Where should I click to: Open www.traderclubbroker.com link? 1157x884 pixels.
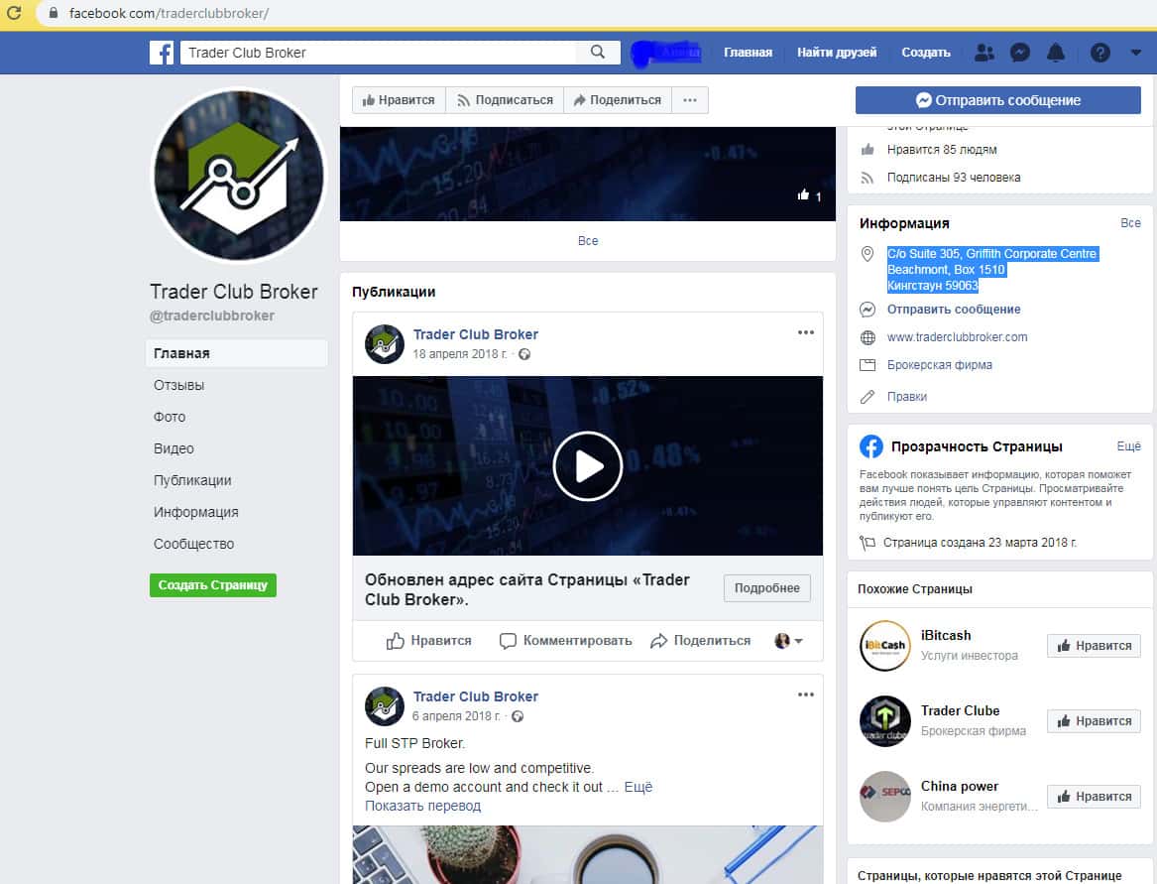point(957,336)
